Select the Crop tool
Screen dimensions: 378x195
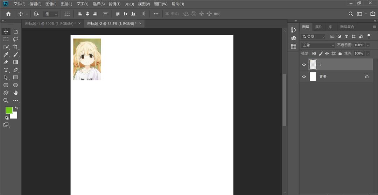tap(15, 47)
